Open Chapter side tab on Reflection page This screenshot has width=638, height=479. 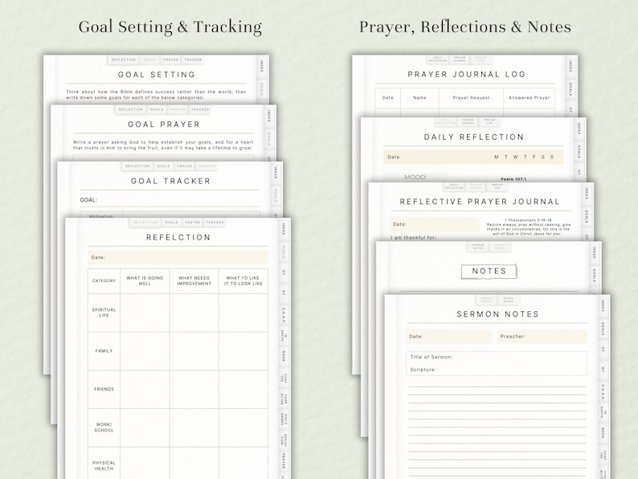point(284,378)
